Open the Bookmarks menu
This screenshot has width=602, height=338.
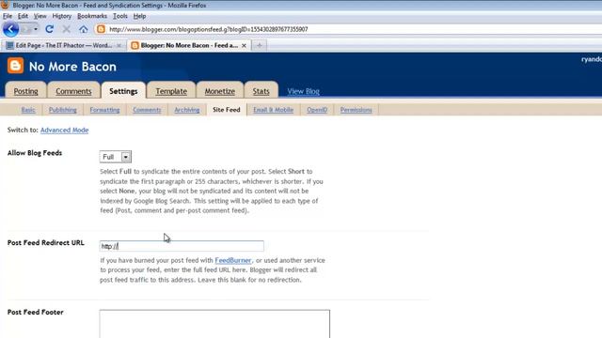(x=92, y=16)
